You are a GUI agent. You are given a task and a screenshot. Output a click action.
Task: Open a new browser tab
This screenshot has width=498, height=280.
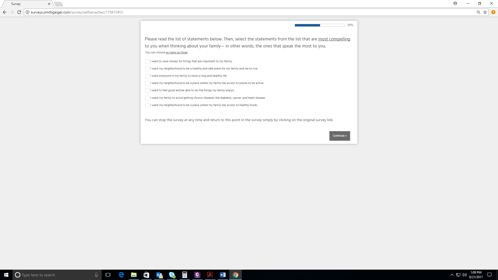pyautogui.click(x=59, y=4)
